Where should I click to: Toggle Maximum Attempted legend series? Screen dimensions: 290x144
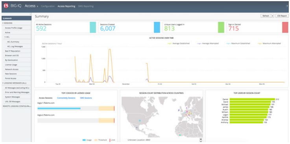pyautogui.click(x=269, y=44)
